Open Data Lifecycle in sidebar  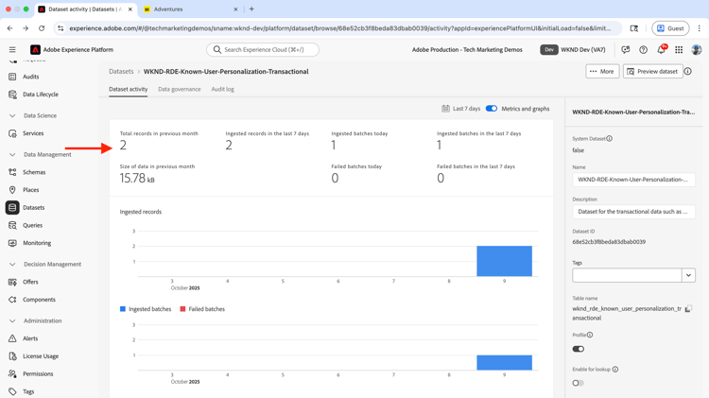coord(41,95)
